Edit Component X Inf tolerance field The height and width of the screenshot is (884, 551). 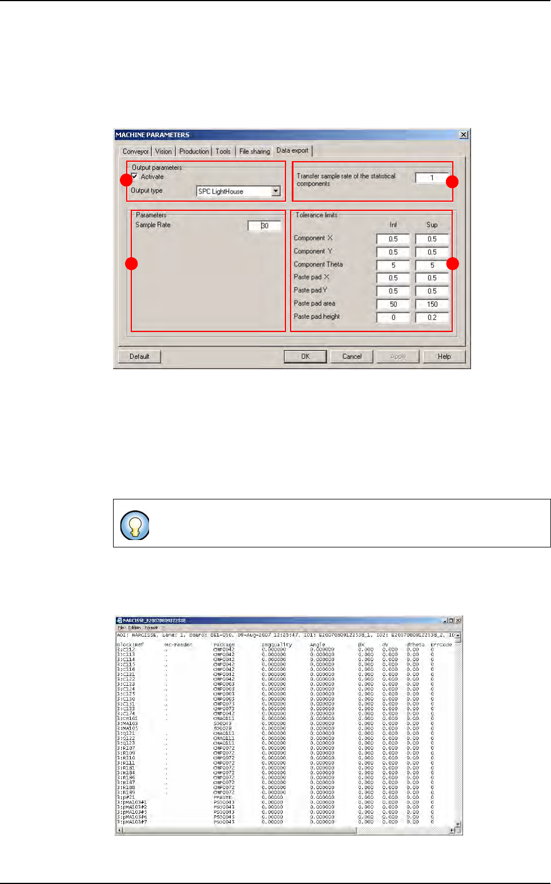coord(393,239)
